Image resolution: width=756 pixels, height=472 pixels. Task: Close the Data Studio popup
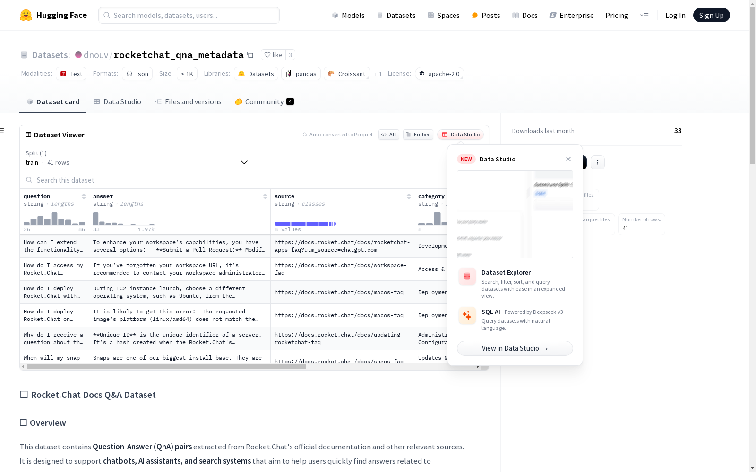(x=568, y=159)
